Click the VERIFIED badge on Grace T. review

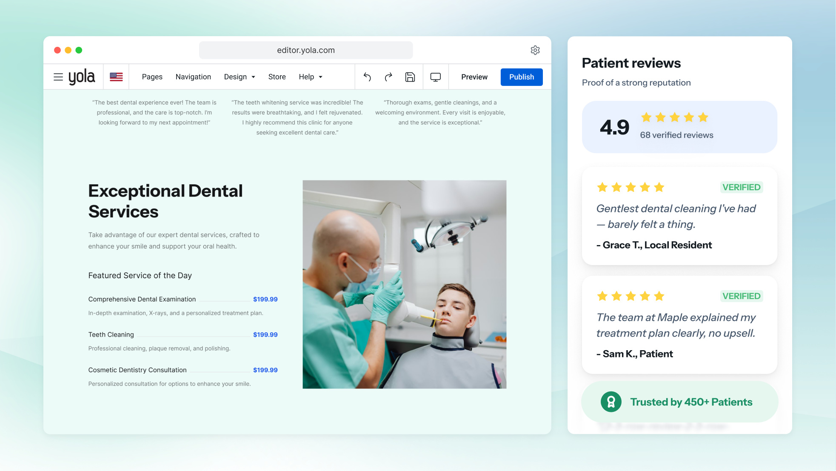pos(742,187)
